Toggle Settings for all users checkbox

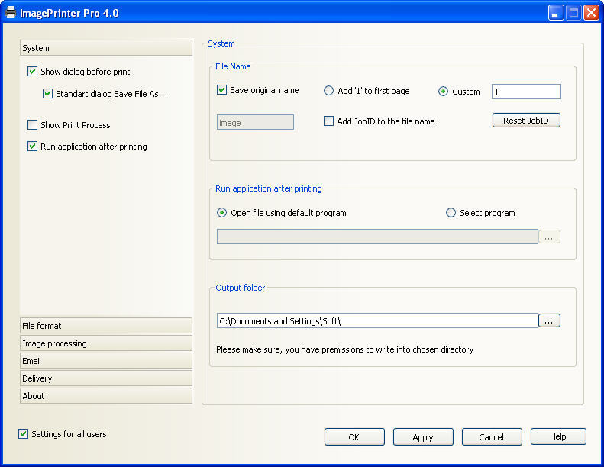coord(23,434)
